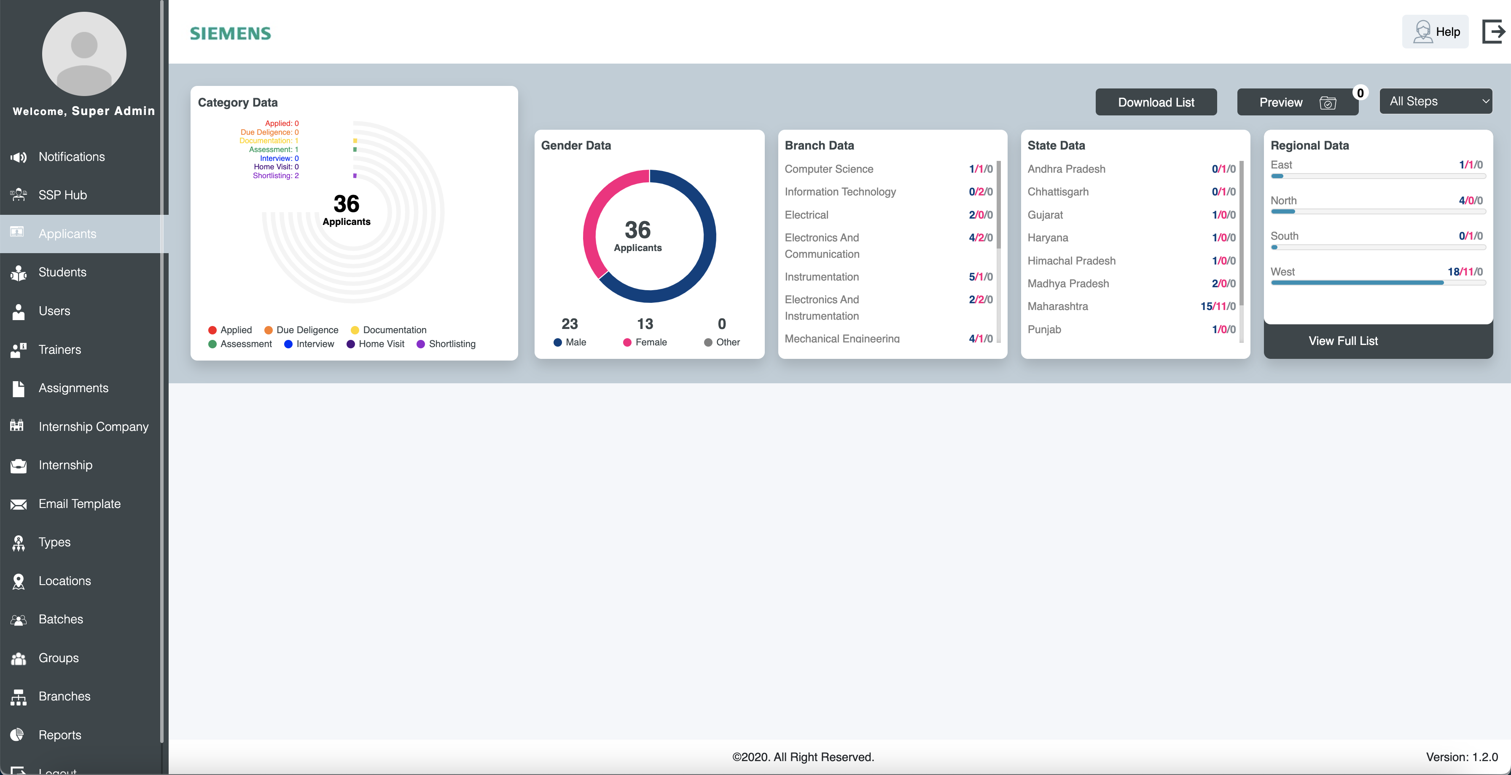The height and width of the screenshot is (775, 1511).
Task: Click the Internship Company building icon
Action: [x=17, y=425]
